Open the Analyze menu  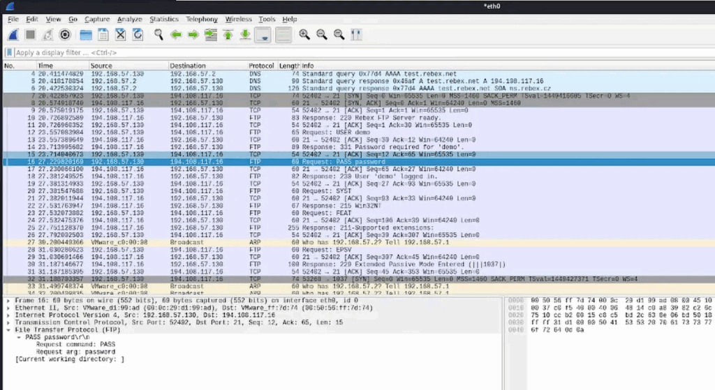click(x=128, y=20)
